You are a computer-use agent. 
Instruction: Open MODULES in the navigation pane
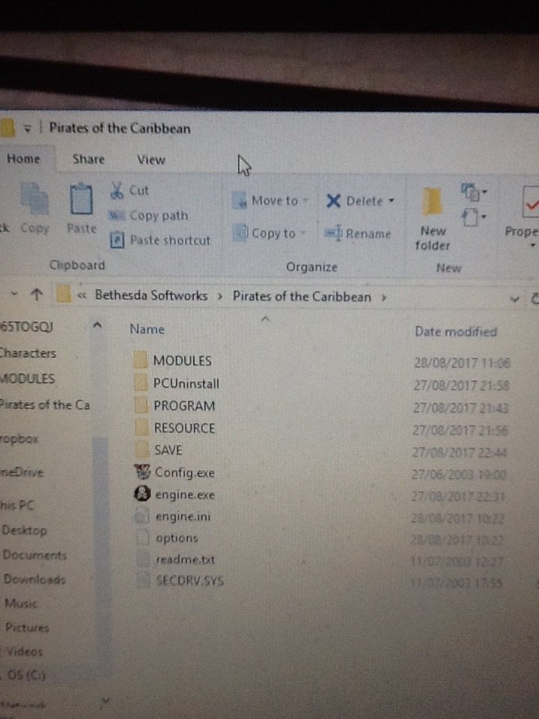pos(28,379)
